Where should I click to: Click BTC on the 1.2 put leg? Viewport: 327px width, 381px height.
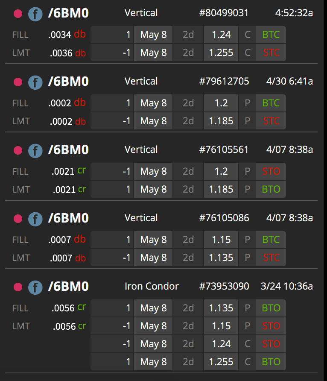click(x=271, y=103)
